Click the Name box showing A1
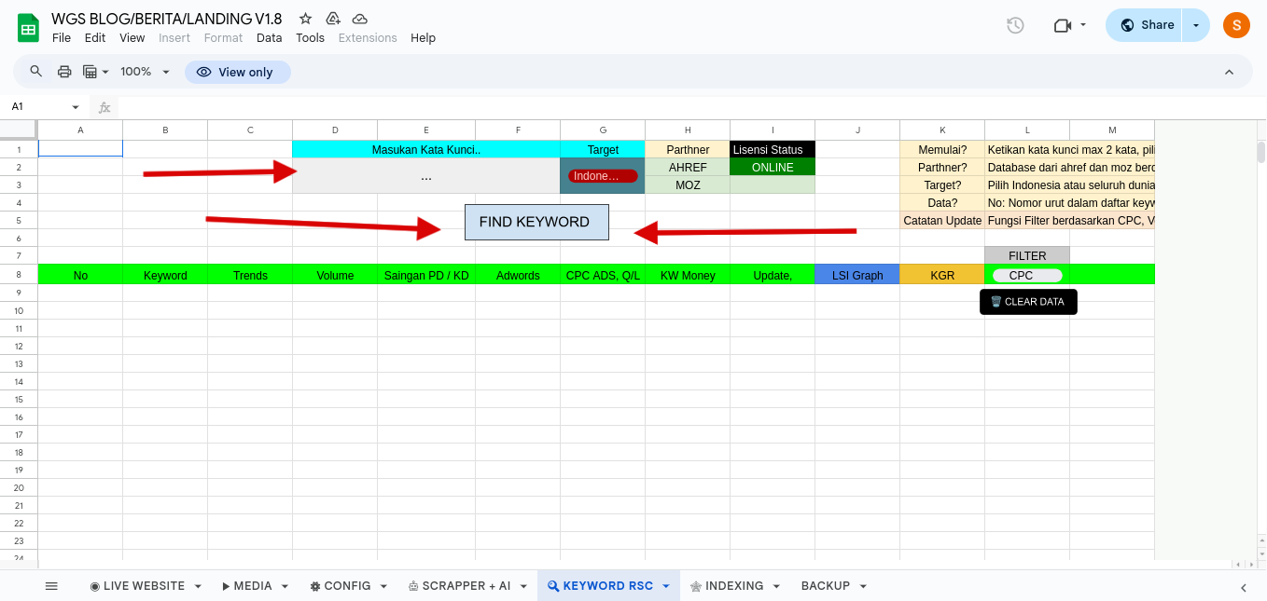The image size is (1267, 601). click(37, 107)
